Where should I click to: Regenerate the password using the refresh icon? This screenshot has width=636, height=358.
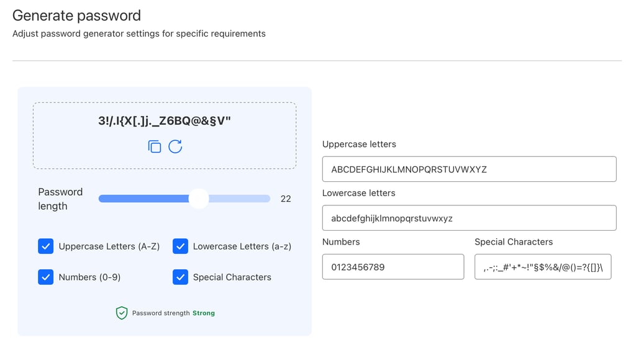175,146
